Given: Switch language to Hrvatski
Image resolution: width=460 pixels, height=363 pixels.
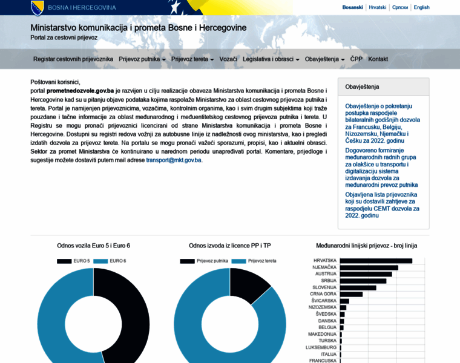Looking at the screenshot, I should (377, 7).
